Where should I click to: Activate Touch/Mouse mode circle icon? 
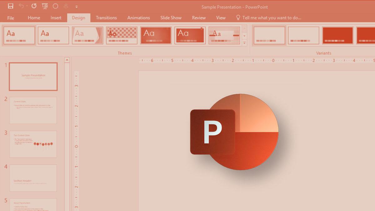click(x=55, y=6)
